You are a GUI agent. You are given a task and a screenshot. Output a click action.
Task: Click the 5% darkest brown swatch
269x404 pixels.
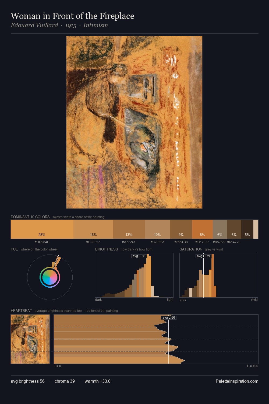coord(247,229)
